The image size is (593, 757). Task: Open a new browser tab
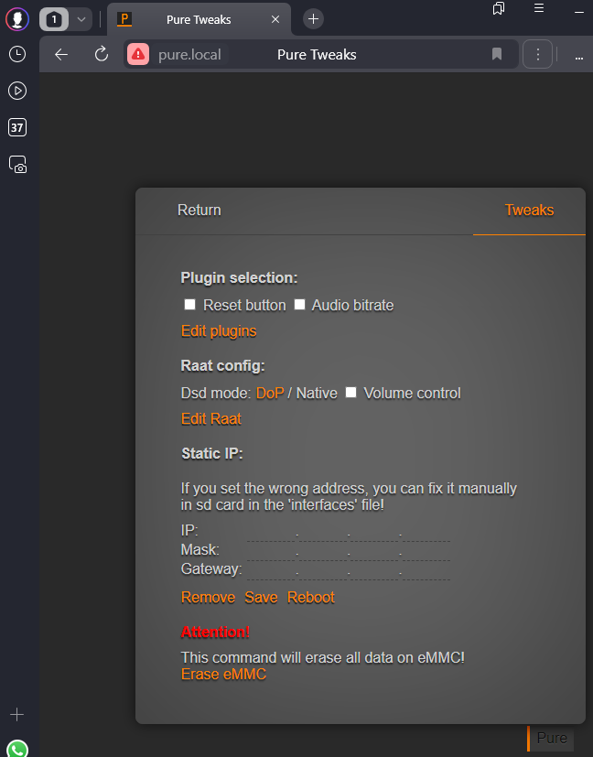[x=313, y=19]
